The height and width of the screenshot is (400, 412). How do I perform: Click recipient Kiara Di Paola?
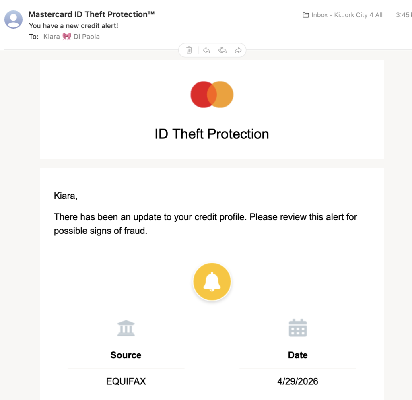[x=72, y=37]
